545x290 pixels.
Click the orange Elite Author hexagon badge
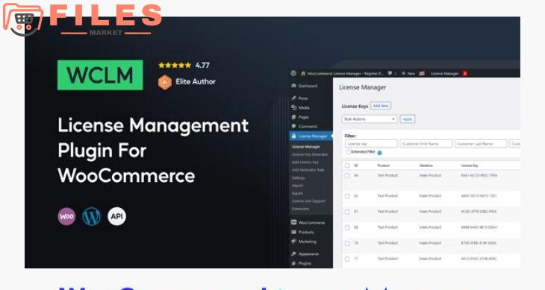165,82
